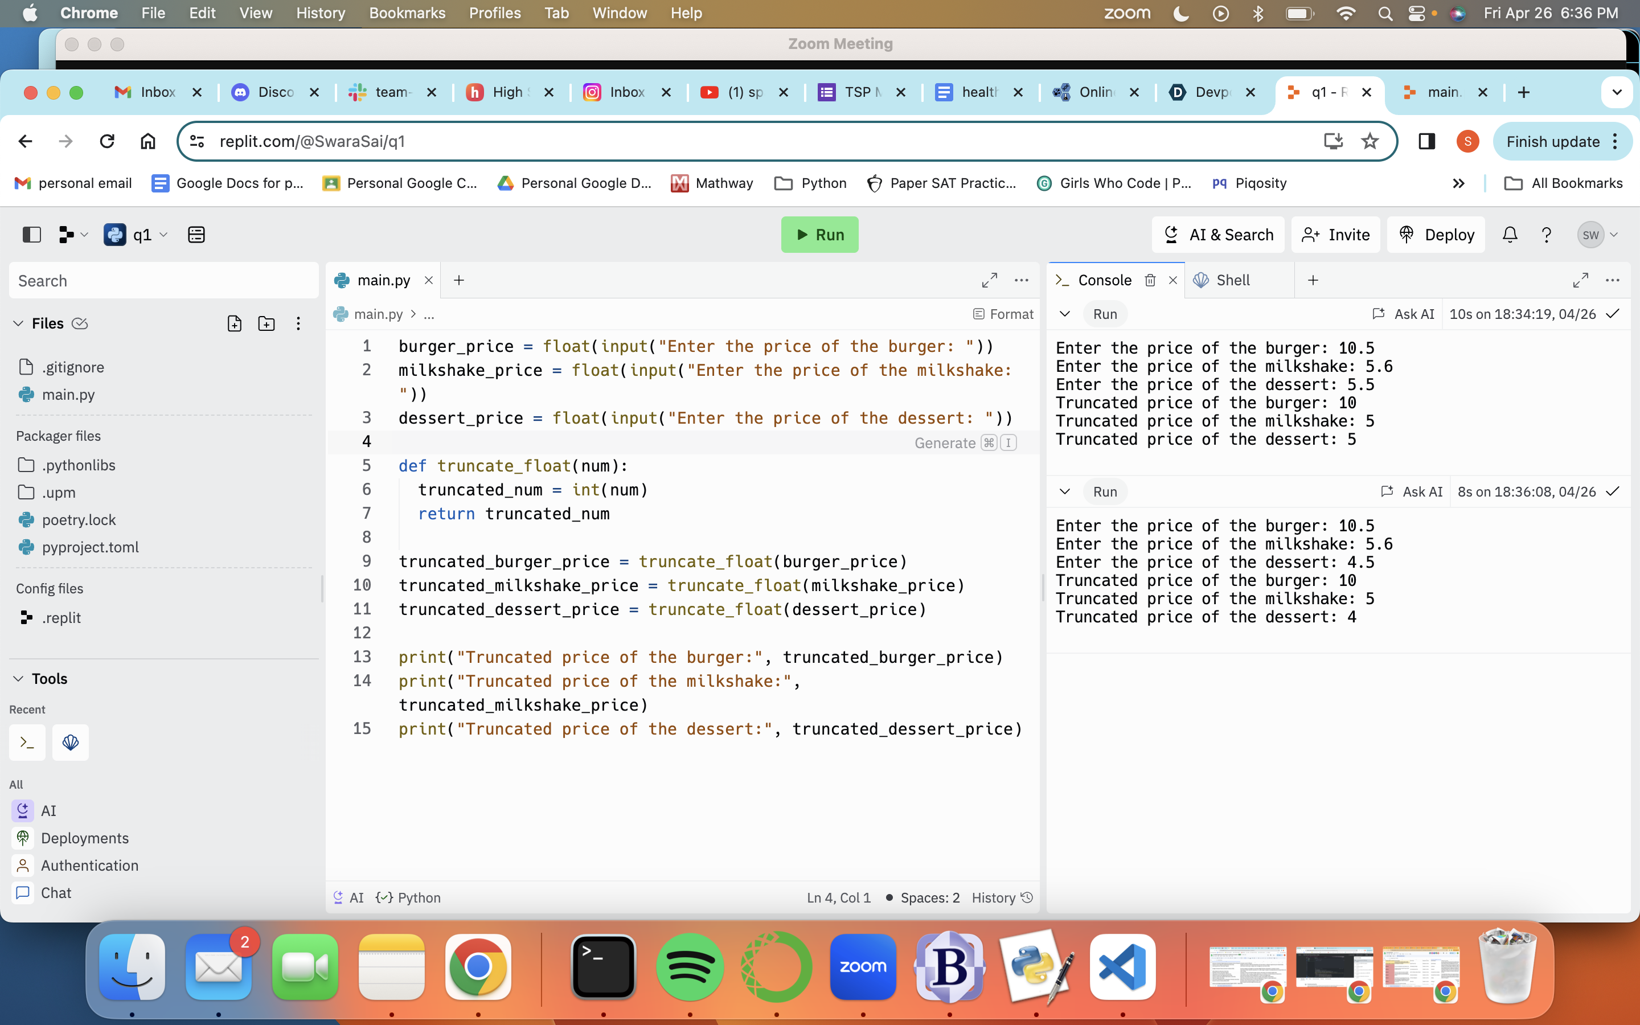1640x1025 pixels.
Task: Open the notifications bell icon
Action: (1509, 235)
